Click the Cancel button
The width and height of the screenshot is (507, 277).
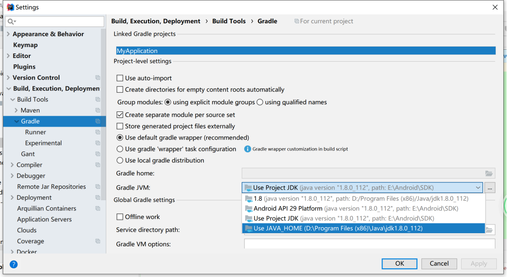tap(439, 263)
